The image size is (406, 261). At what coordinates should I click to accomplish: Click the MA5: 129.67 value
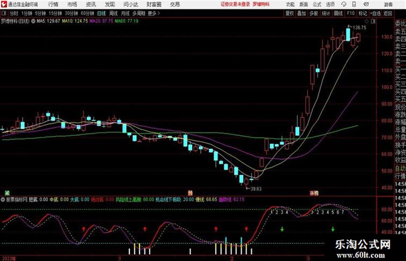pyautogui.click(x=48, y=21)
